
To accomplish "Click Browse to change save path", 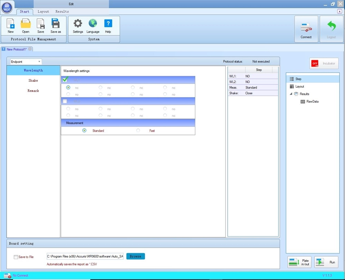I will [135, 256].
